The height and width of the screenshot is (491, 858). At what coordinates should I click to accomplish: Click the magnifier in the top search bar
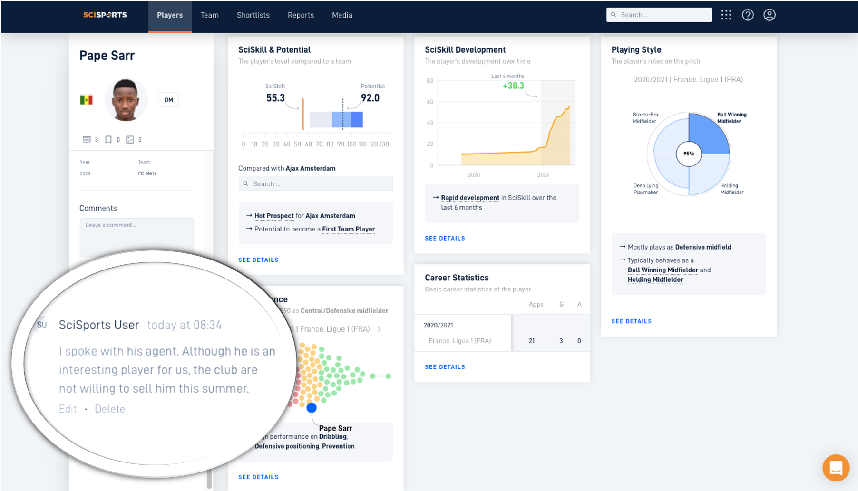coord(614,15)
